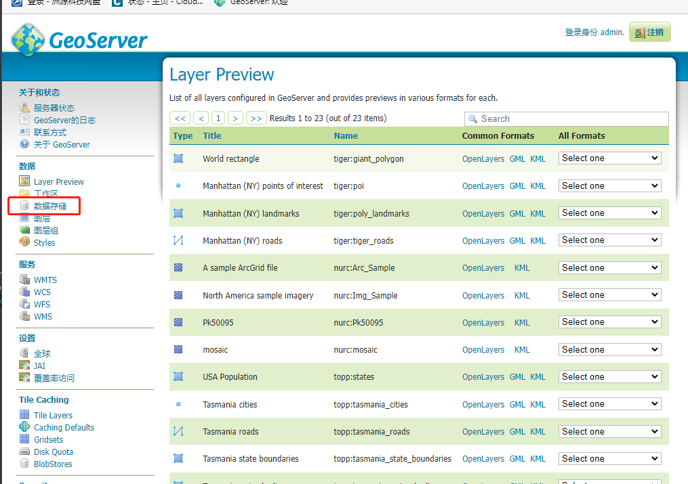
Task: Open the 数据存储 page from sidebar
Action: click(49, 206)
